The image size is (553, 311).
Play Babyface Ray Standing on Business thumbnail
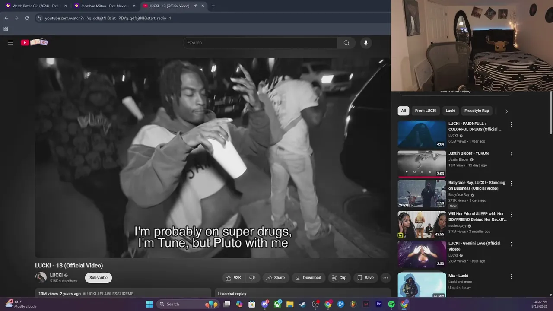[422, 194]
